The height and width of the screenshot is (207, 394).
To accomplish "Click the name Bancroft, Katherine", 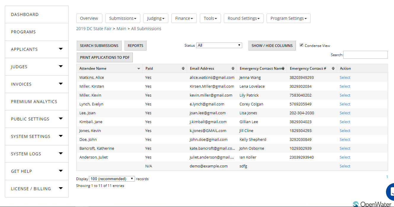I will pos(97,148).
